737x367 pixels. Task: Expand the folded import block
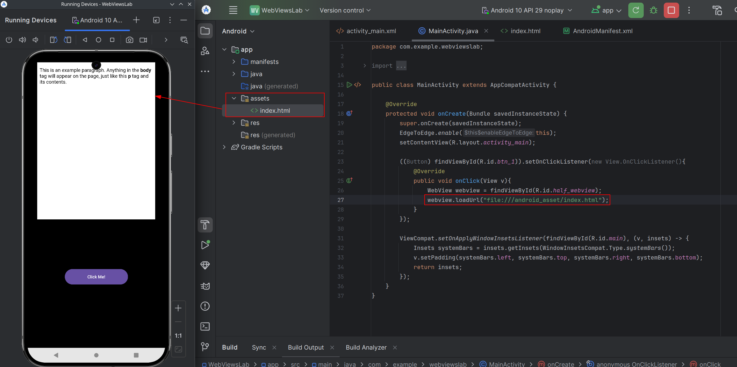(365, 66)
